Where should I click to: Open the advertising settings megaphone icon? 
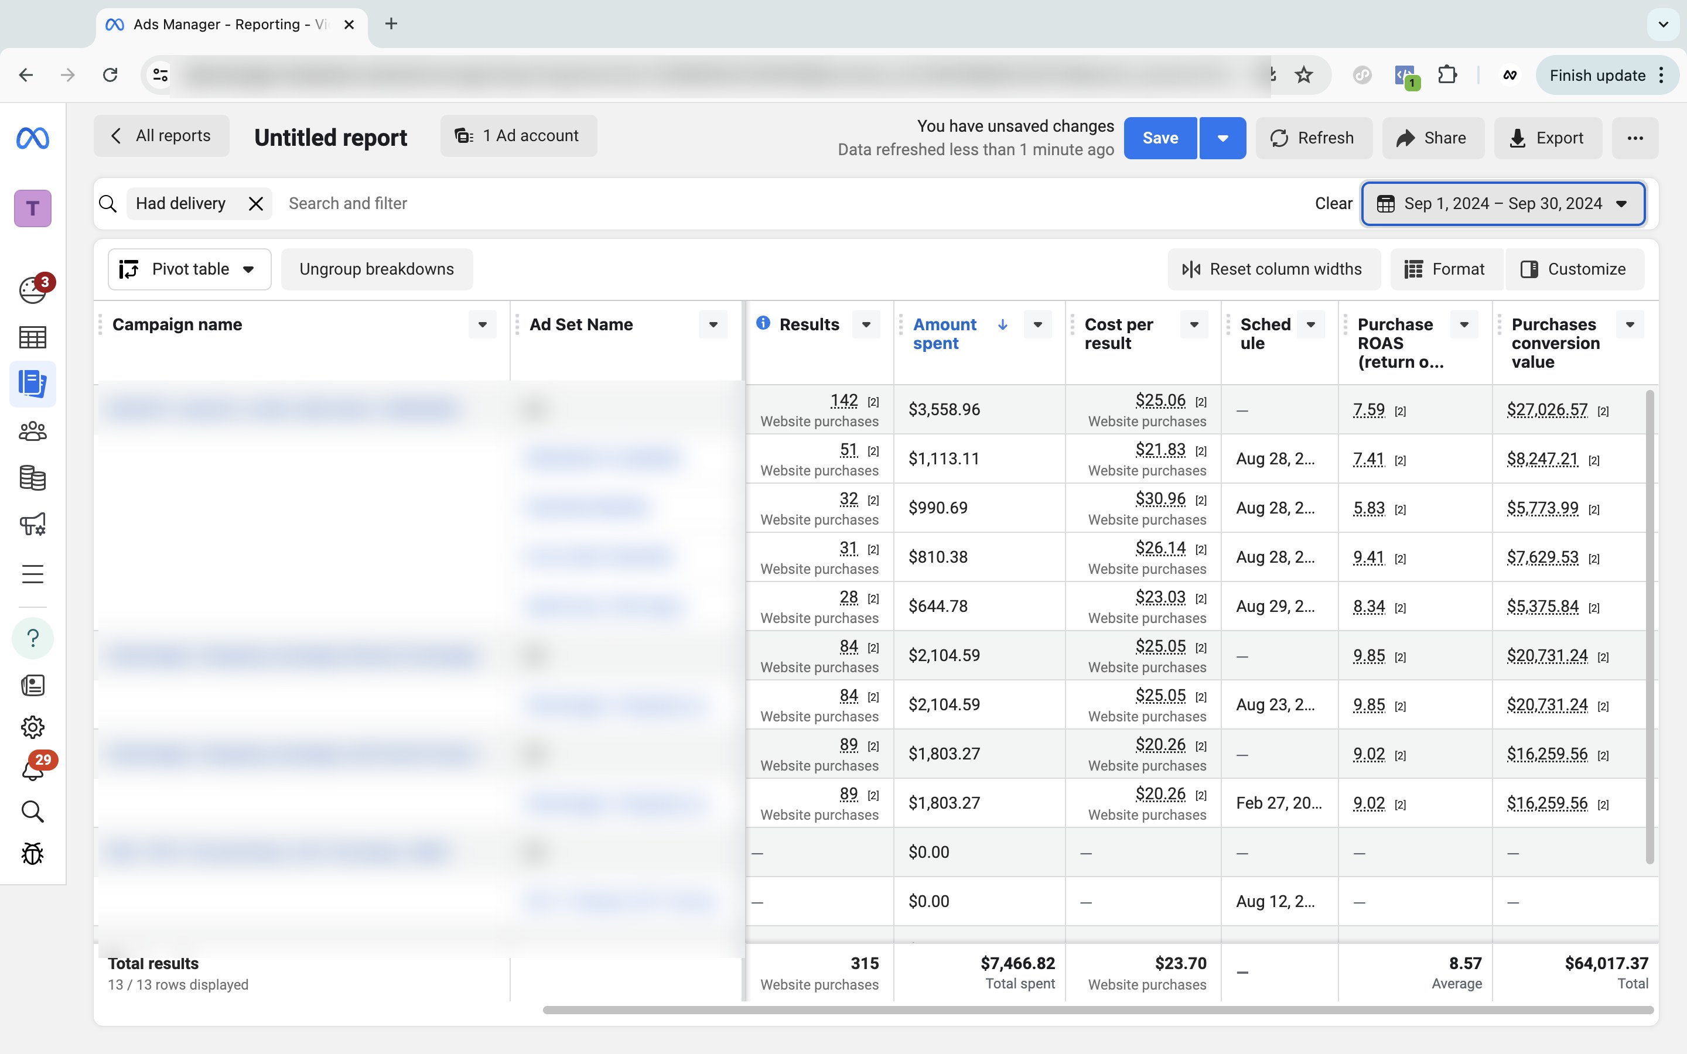(x=33, y=525)
